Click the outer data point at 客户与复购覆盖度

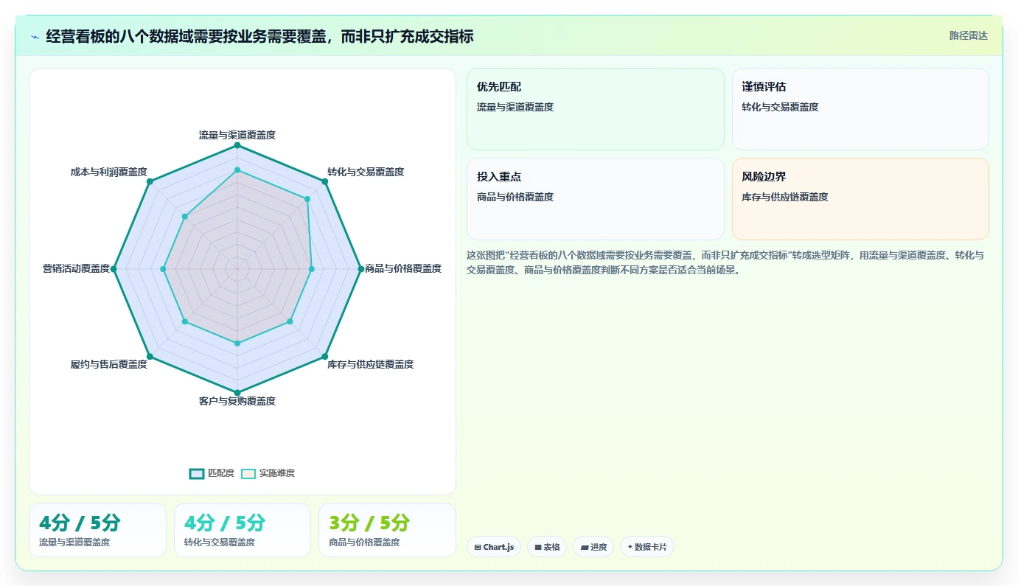(237, 392)
